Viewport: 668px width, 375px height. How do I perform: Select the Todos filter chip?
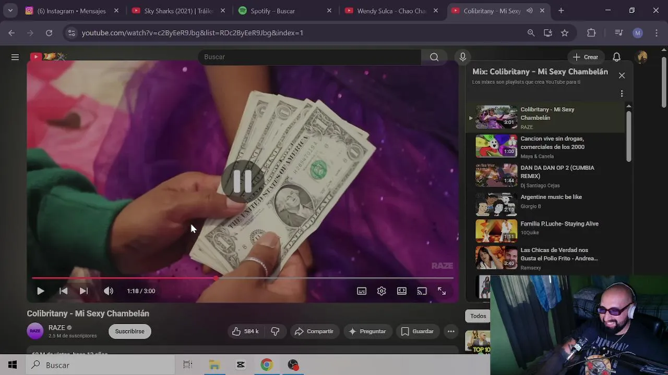coord(478,316)
